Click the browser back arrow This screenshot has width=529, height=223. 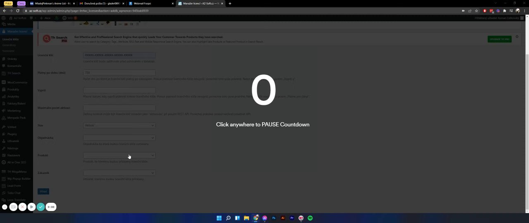pyautogui.click(x=4, y=11)
